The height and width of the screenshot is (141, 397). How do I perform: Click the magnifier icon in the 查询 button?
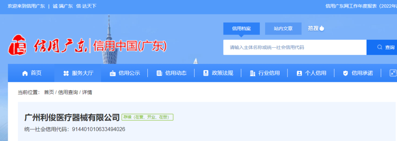[x=379, y=47]
